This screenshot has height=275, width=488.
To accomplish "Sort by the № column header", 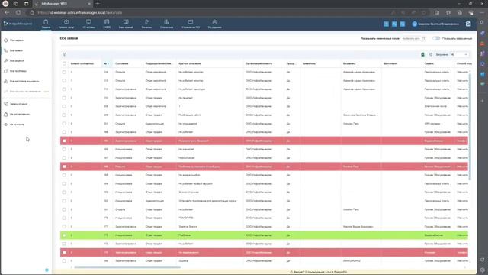I will point(106,63).
